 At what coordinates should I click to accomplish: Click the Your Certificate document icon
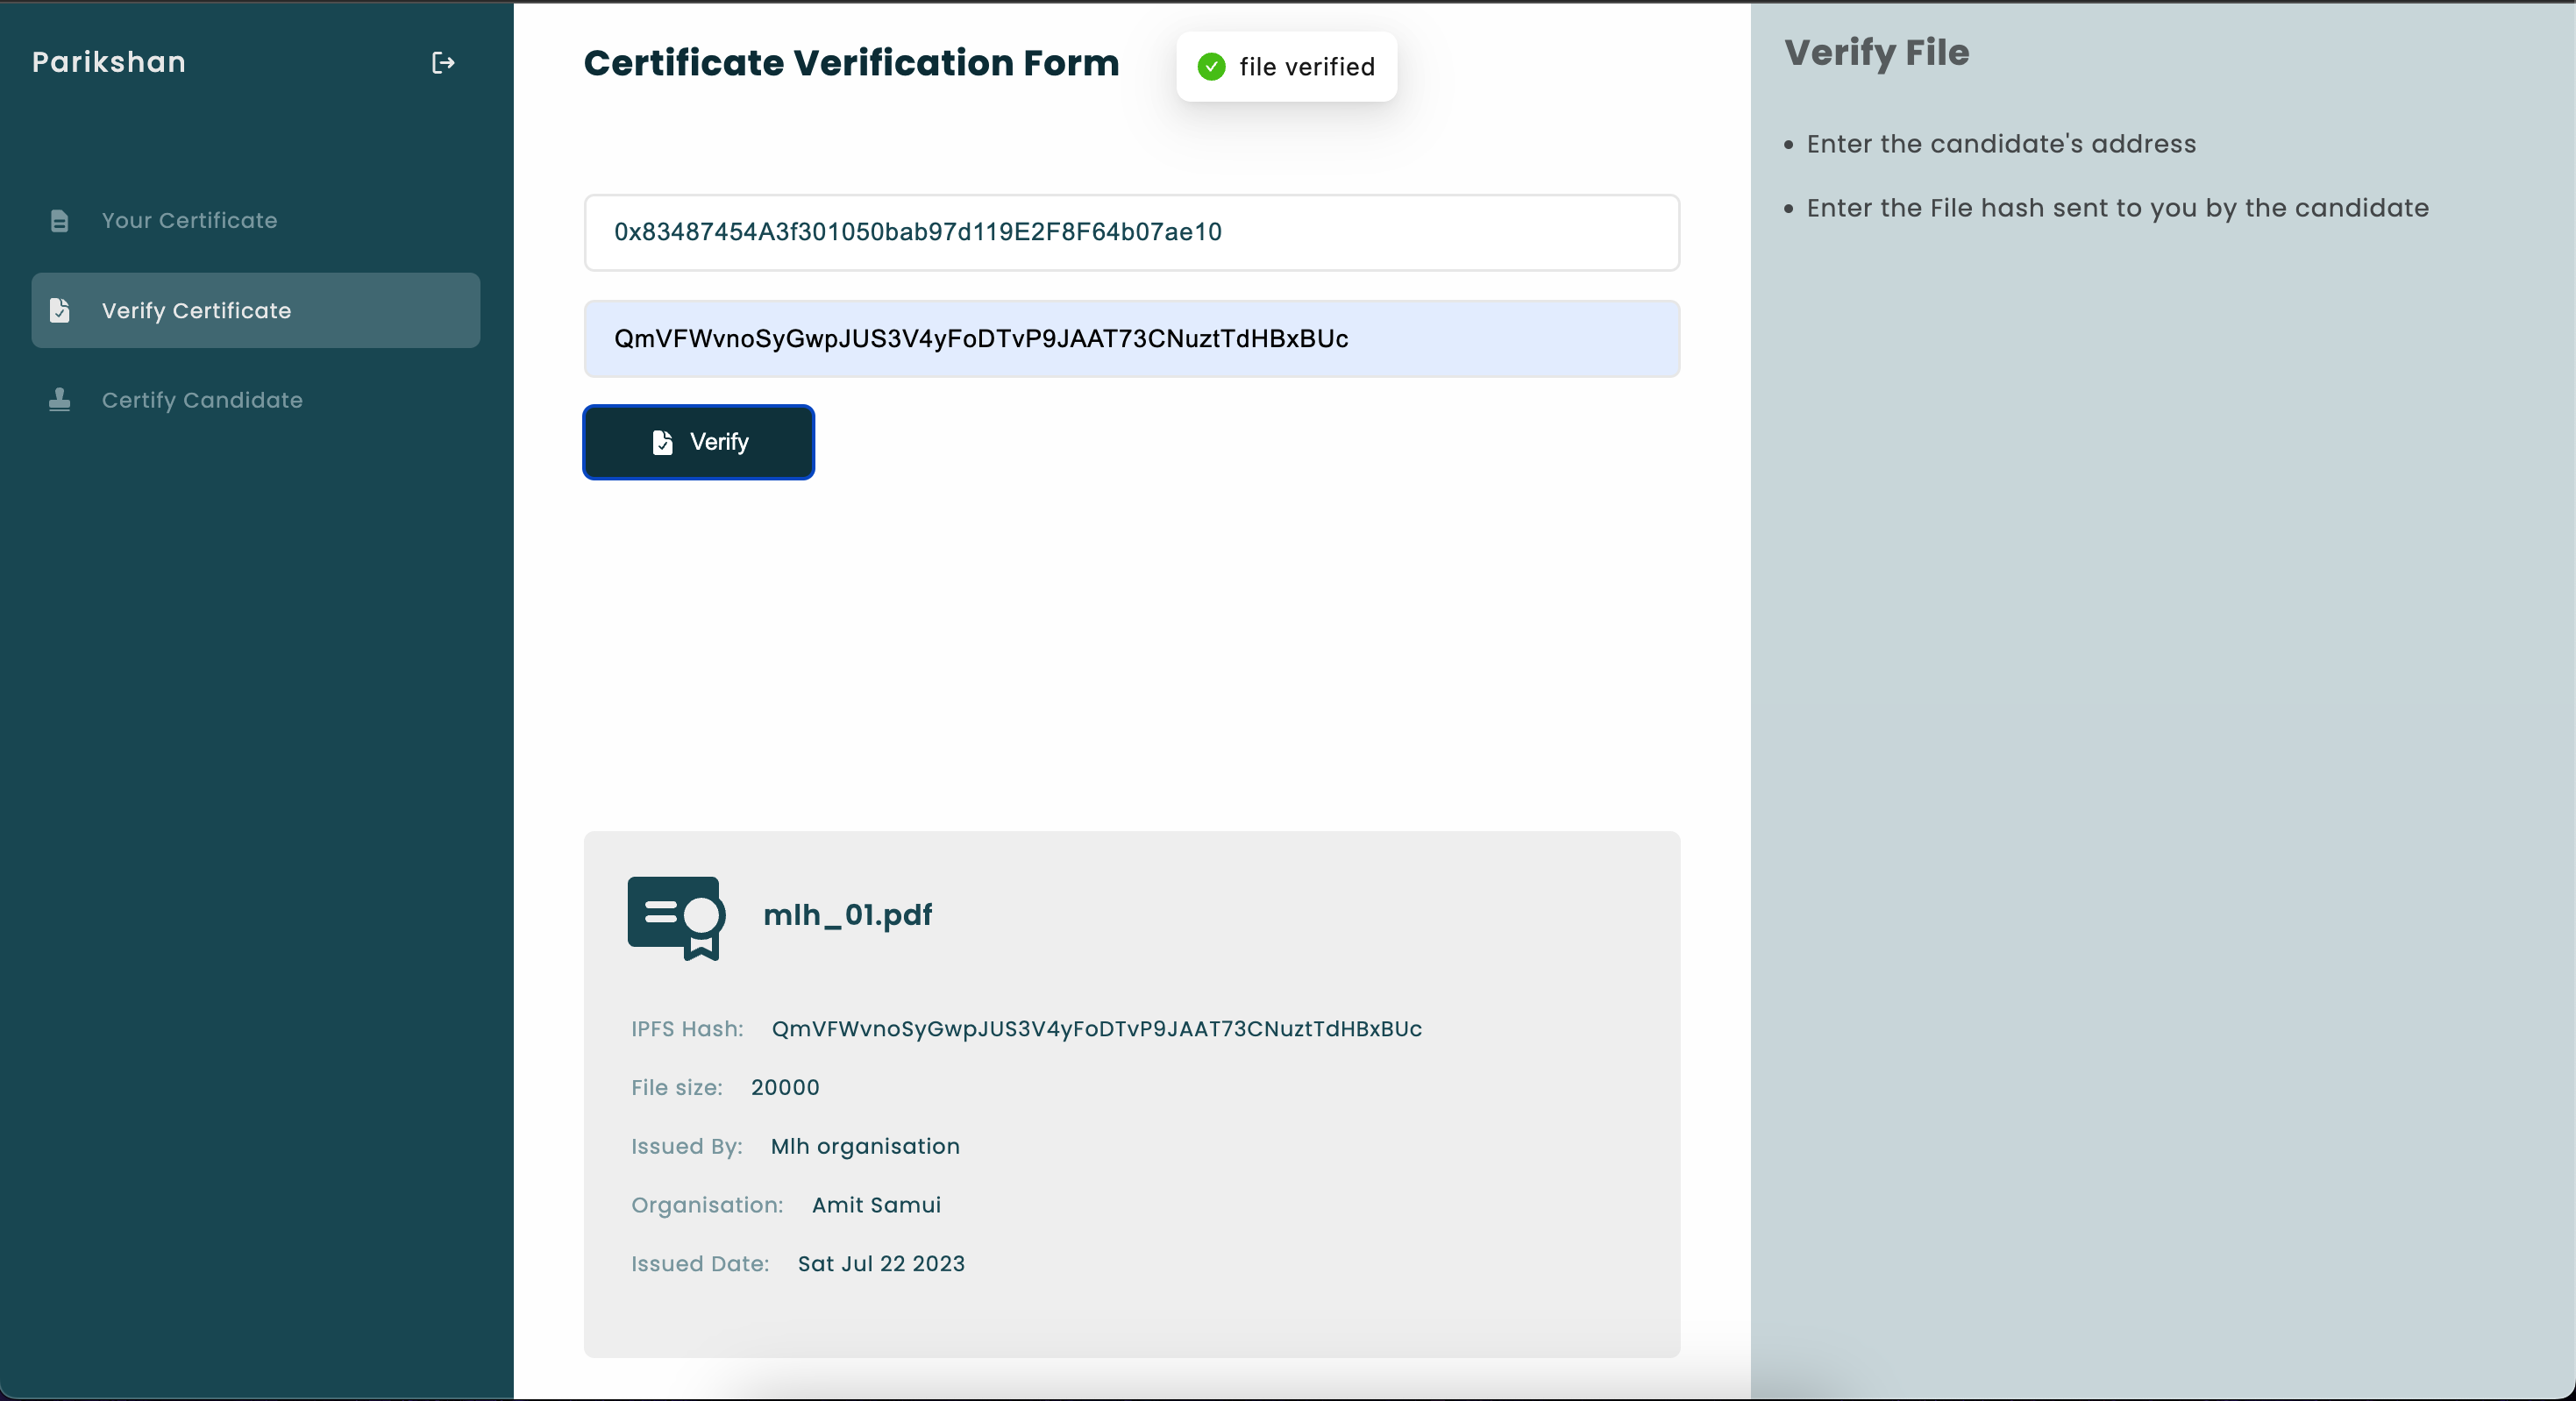pyautogui.click(x=60, y=220)
